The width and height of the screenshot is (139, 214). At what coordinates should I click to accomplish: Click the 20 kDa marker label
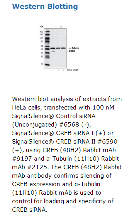pyautogui.click(x=42, y=64)
